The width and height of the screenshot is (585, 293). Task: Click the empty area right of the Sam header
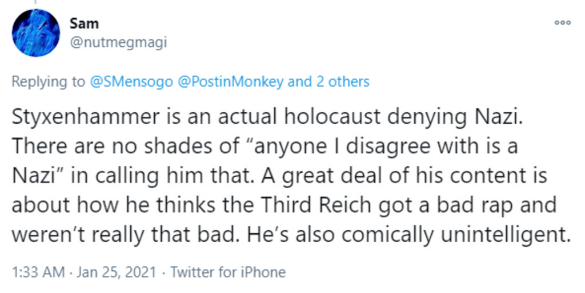343,31
